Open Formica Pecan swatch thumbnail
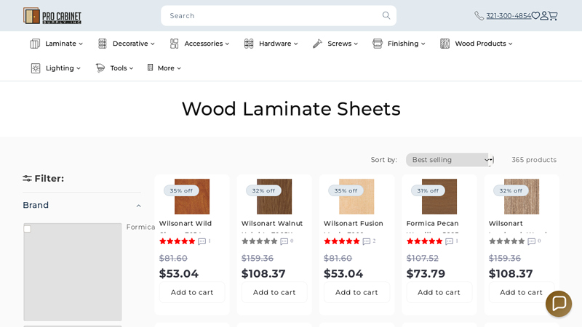 coord(439,196)
